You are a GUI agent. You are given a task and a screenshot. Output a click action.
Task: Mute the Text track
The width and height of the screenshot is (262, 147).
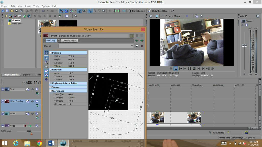37,89
